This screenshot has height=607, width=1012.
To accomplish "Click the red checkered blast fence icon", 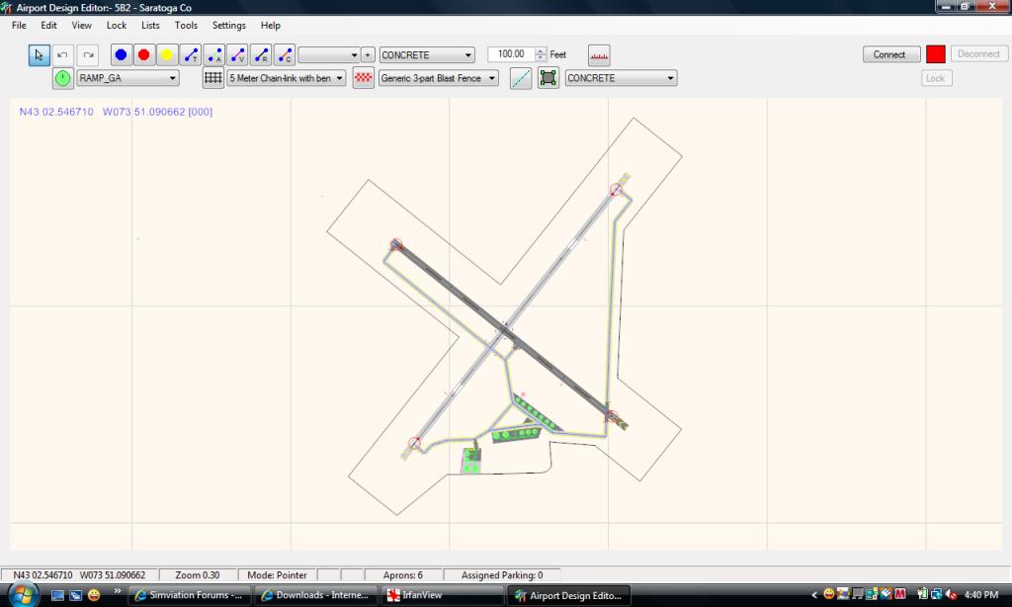I will [364, 78].
